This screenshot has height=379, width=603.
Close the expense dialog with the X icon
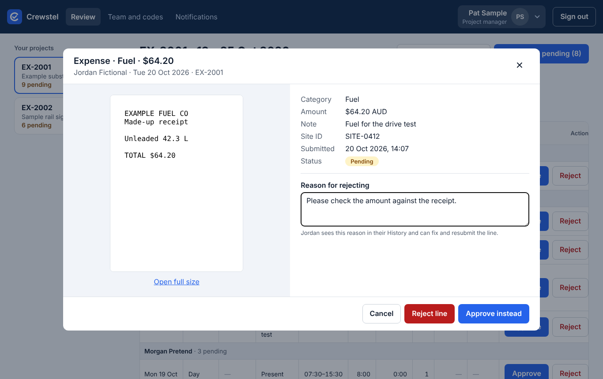pos(520,65)
